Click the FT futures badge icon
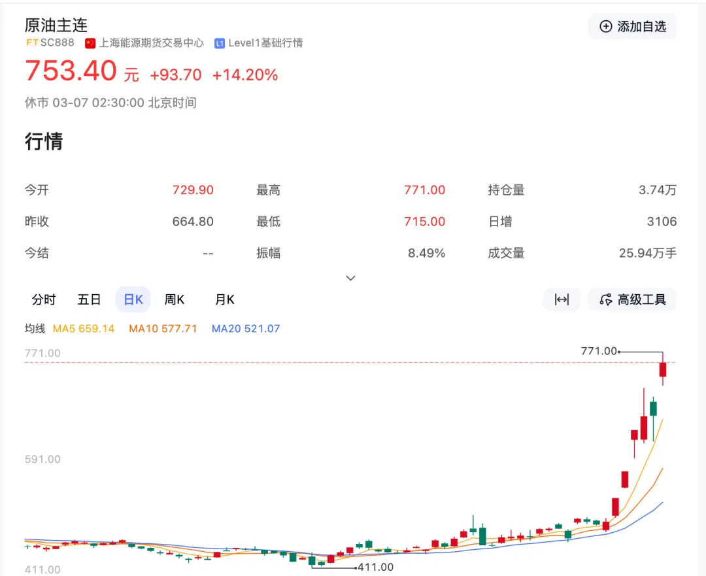Screen dimensions: 706x576 click(x=31, y=42)
